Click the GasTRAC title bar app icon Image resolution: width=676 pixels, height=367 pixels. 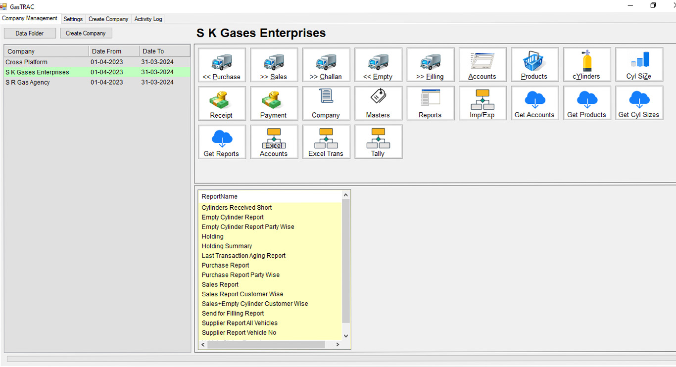coord(4,6)
